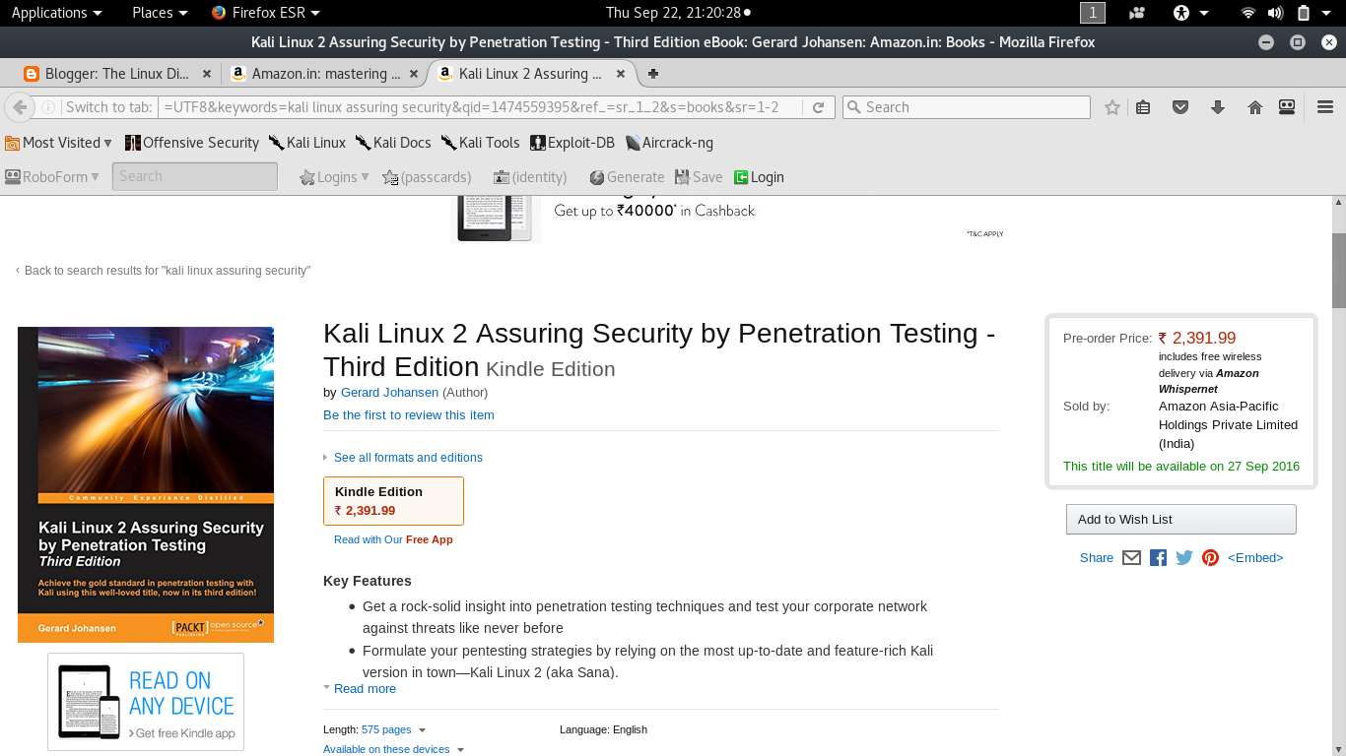Open the Most Visited bookmarks dropdown

coord(59,143)
